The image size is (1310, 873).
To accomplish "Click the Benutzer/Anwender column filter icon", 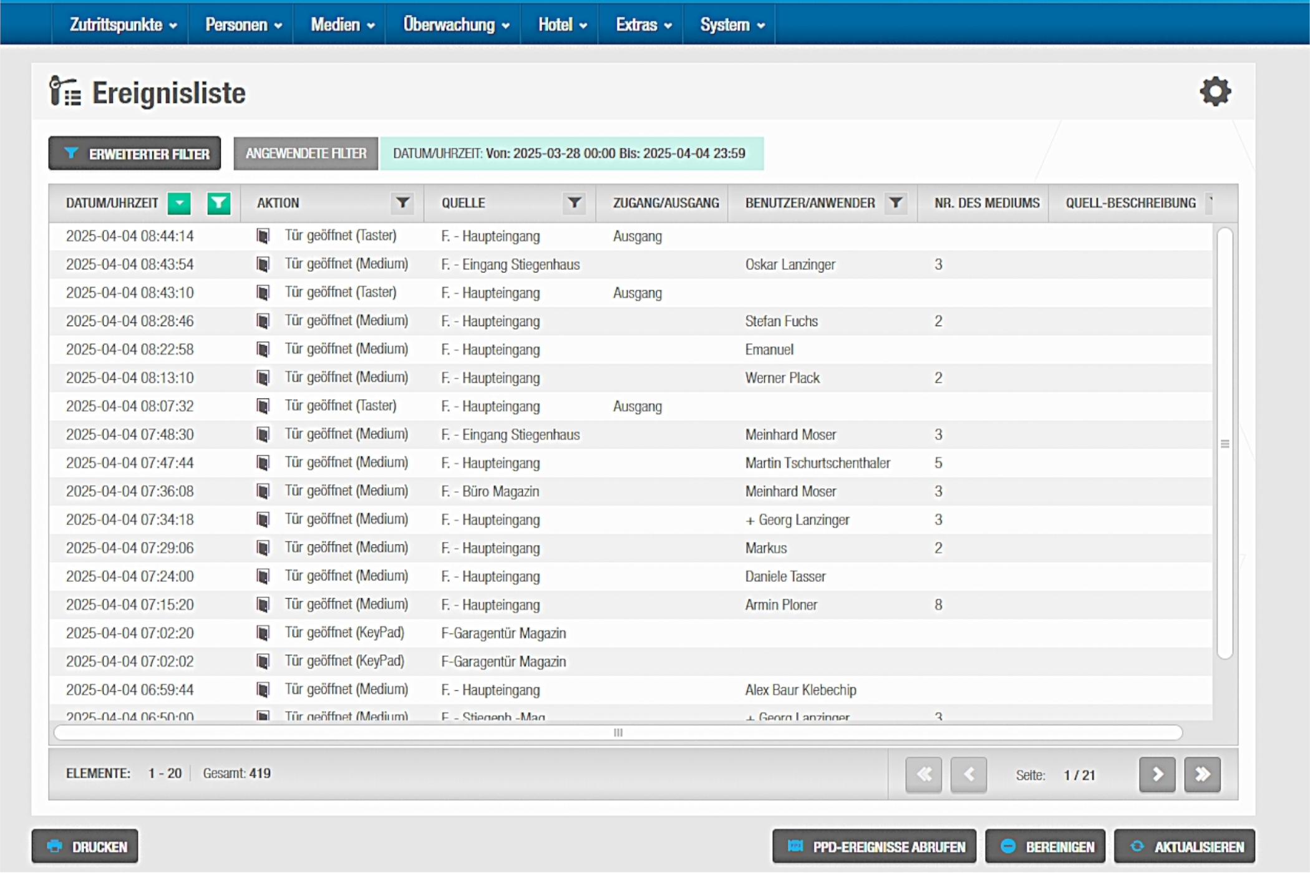I will [895, 203].
